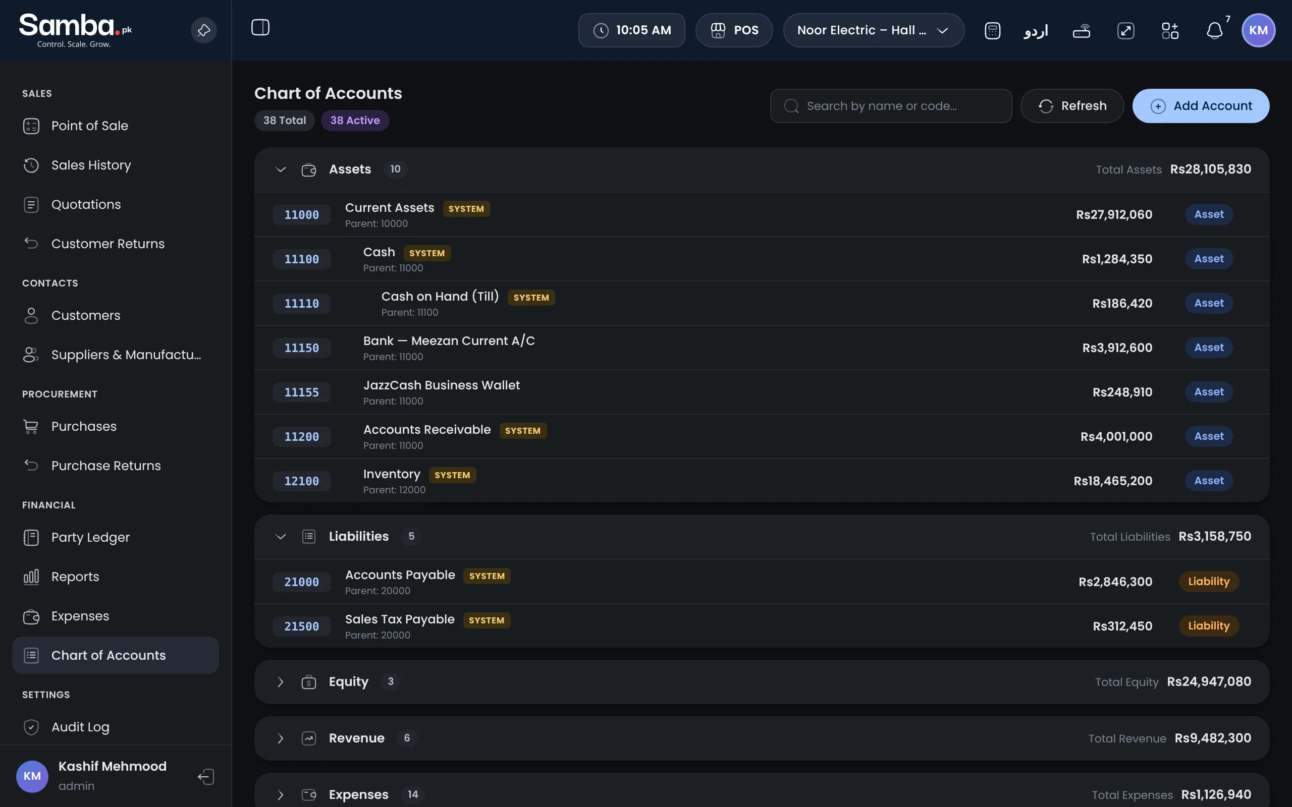Open Customer Returns in sidebar
This screenshot has height=807, width=1292.
[115, 244]
